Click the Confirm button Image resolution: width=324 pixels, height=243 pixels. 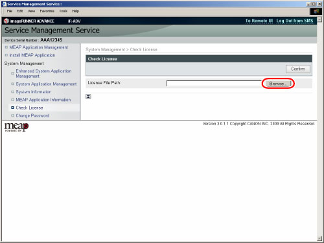click(x=298, y=69)
